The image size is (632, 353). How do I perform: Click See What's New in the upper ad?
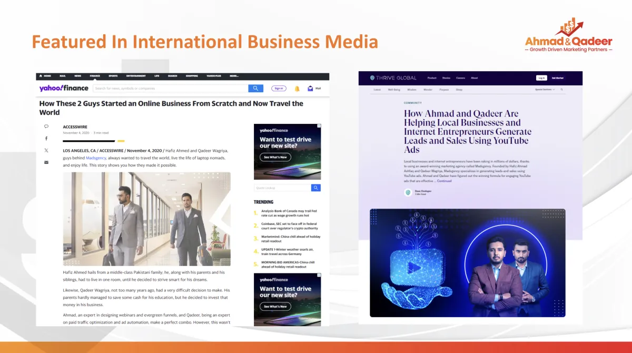(275, 157)
